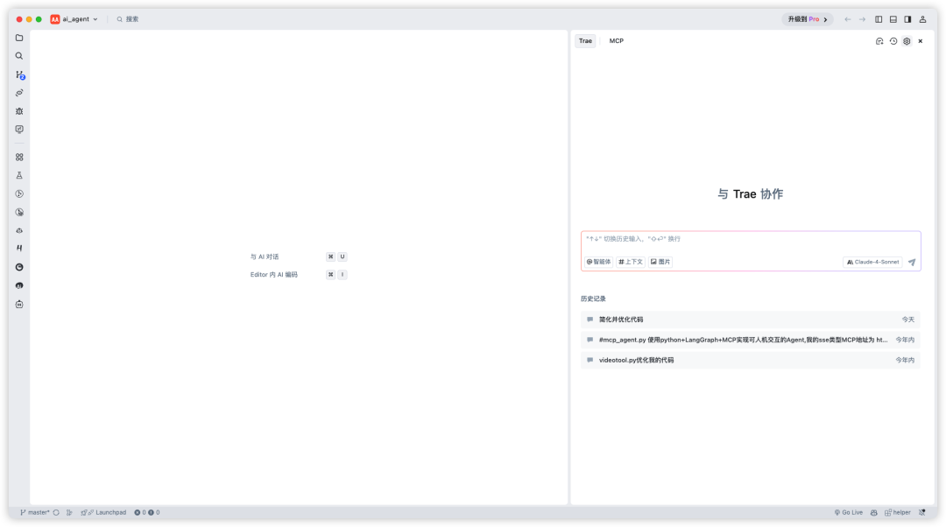This screenshot has width=946, height=527.
Task: Close the Trae side panel
Action: (x=921, y=41)
